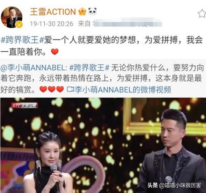Open #跨界歌王# hashtag in reposted text
Viewport: 206px width, 193px height.
89,68
